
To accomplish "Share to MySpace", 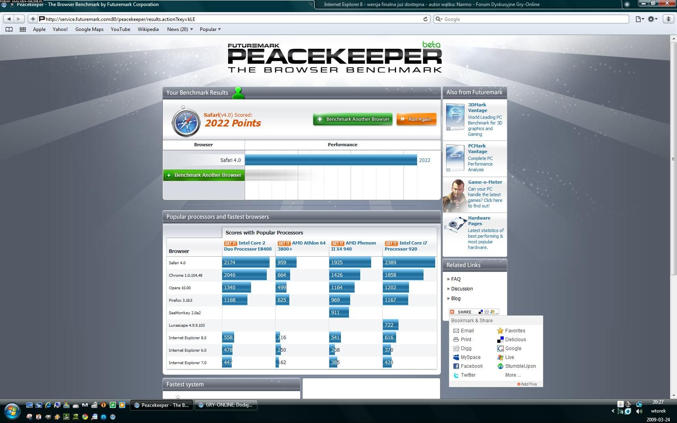I will 467,357.
